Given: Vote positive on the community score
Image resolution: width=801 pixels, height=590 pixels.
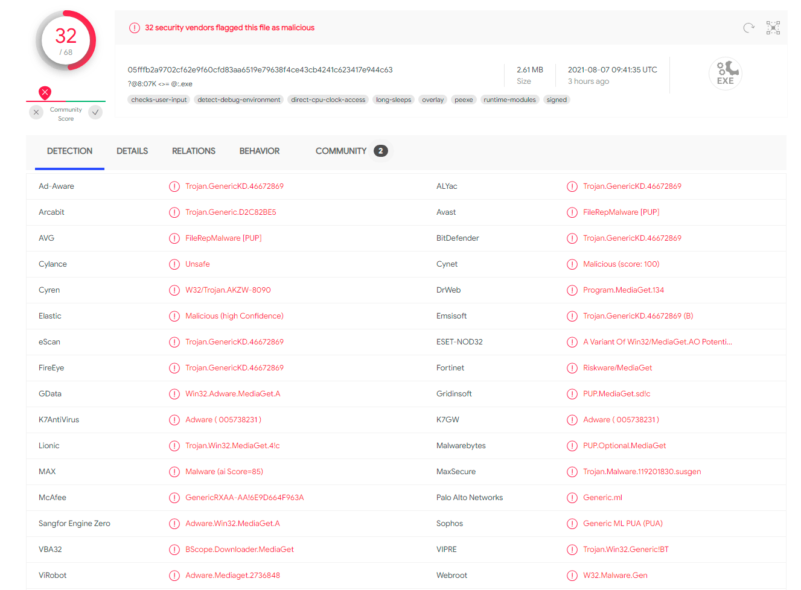Looking at the screenshot, I should (95, 112).
